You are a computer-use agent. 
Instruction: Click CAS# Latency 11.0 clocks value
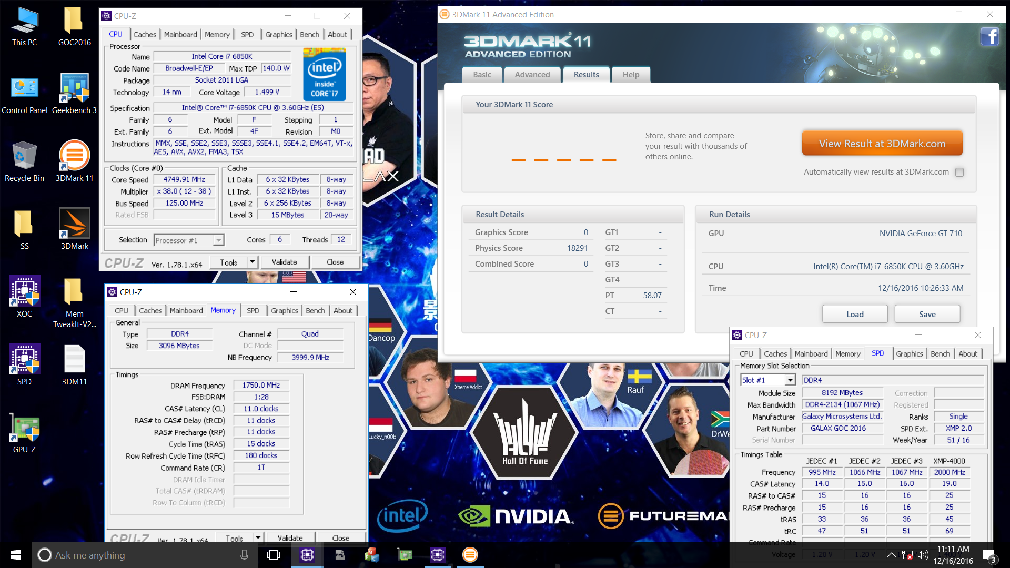(x=261, y=409)
